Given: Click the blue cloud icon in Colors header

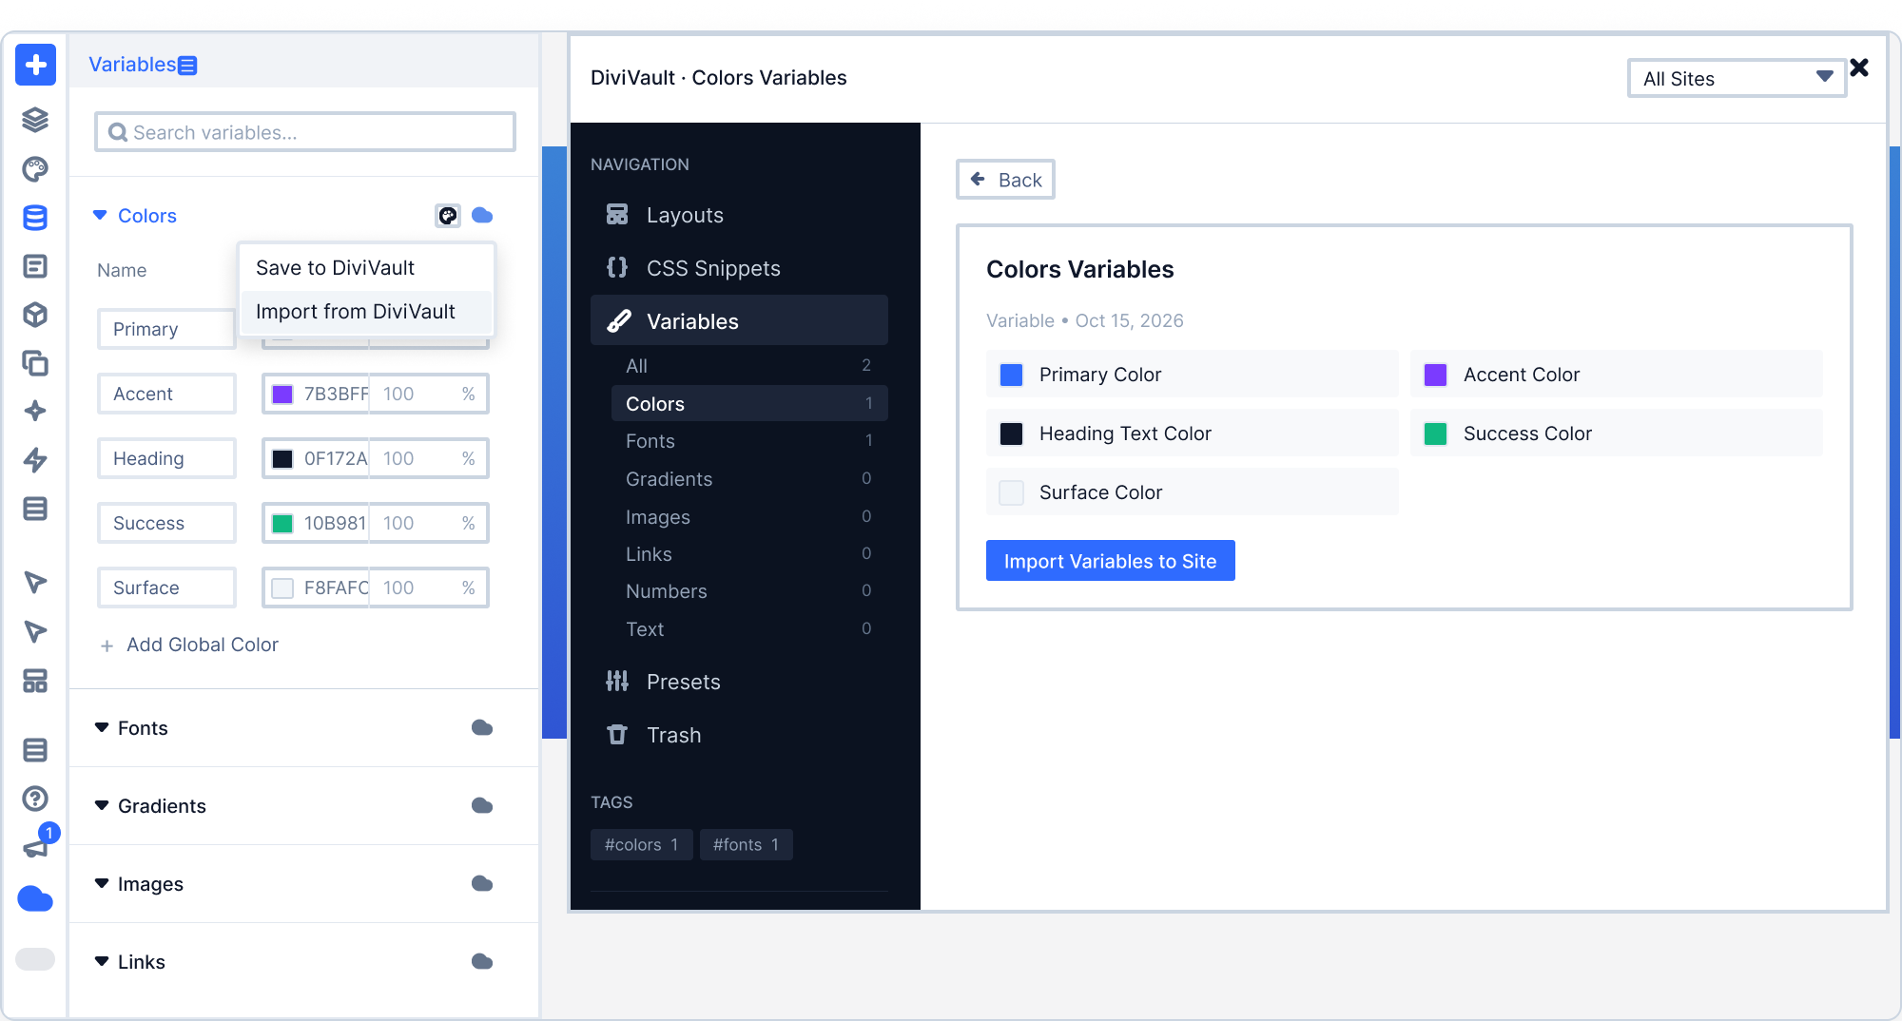Looking at the screenshot, I should point(482,216).
